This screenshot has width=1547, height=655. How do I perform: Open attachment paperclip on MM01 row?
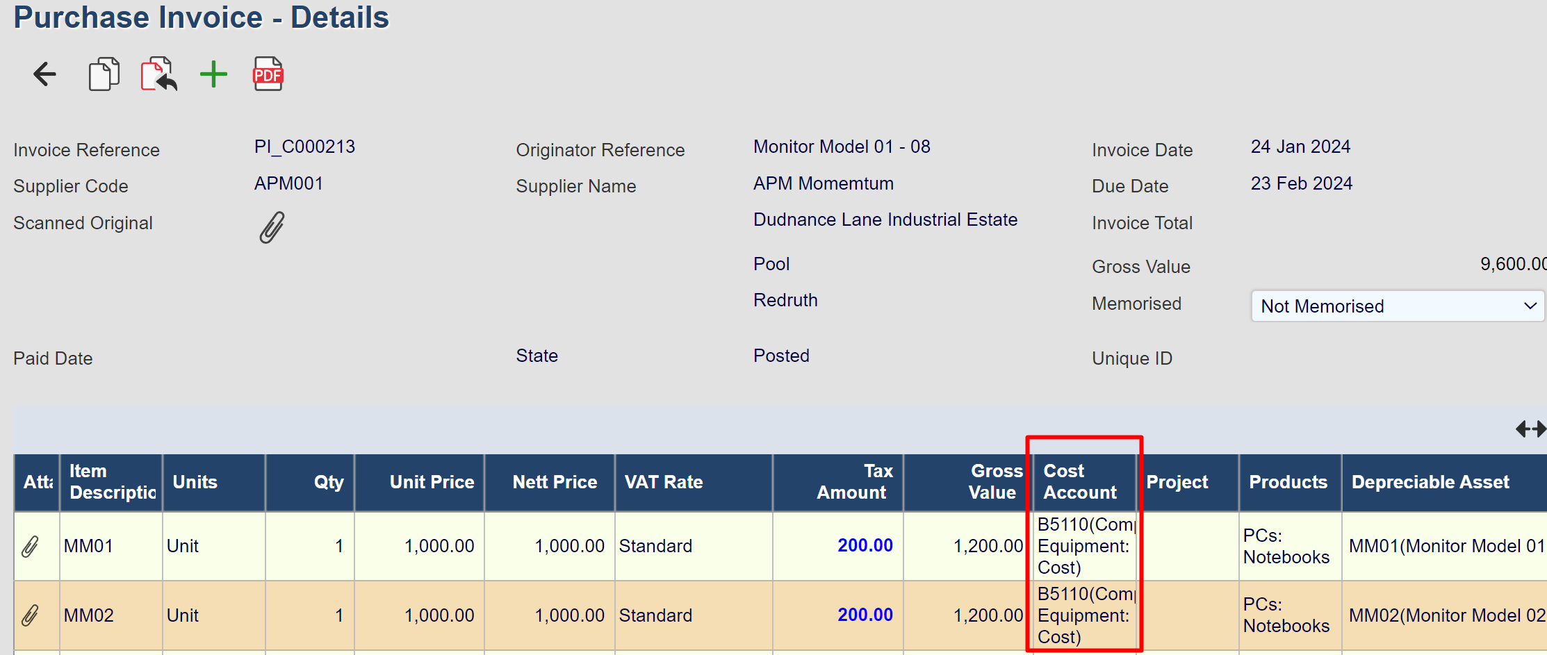coord(30,547)
